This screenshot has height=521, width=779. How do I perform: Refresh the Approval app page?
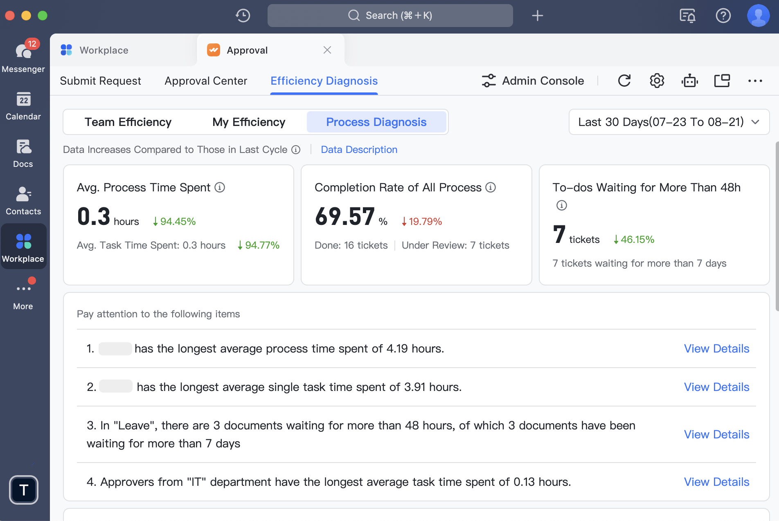[624, 81]
